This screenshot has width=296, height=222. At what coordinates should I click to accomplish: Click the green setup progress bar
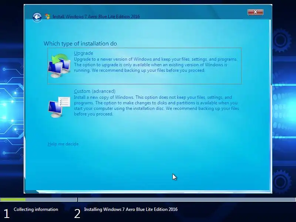(13, 199)
